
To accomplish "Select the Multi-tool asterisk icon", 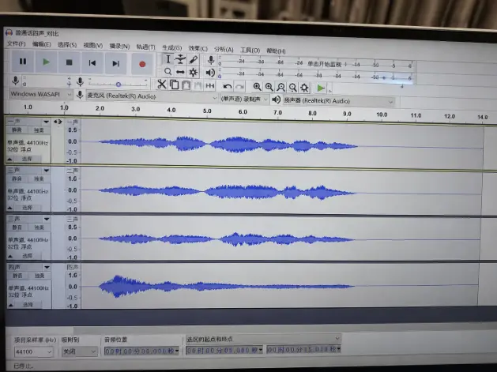I will click(194, 73).
